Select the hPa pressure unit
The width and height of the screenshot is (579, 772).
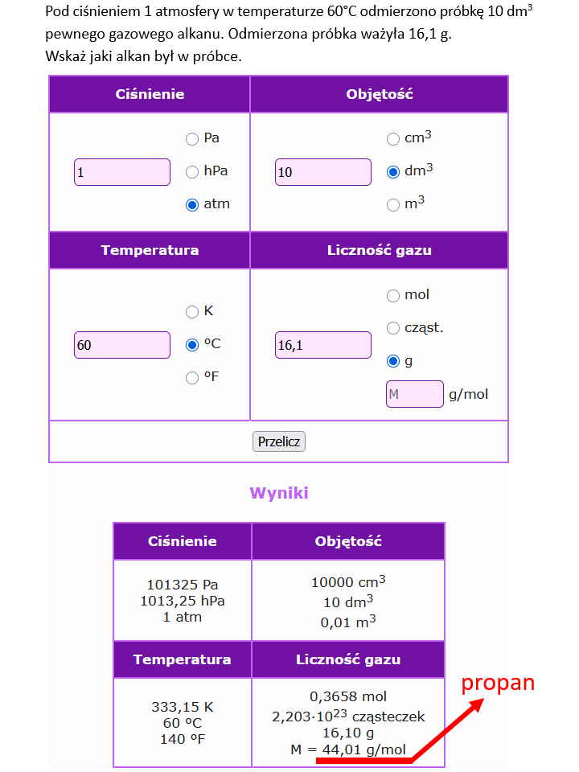click(192, 172)
